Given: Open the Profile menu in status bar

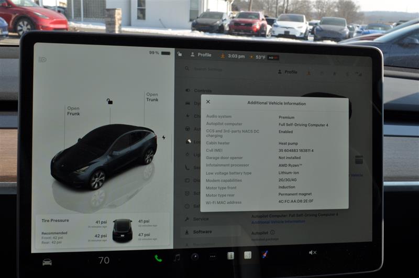Looking at the screenshot, I should pyautogui.click(x=201, y=55).
